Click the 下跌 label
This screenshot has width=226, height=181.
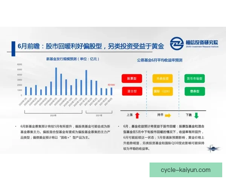[x=189, y=115]
